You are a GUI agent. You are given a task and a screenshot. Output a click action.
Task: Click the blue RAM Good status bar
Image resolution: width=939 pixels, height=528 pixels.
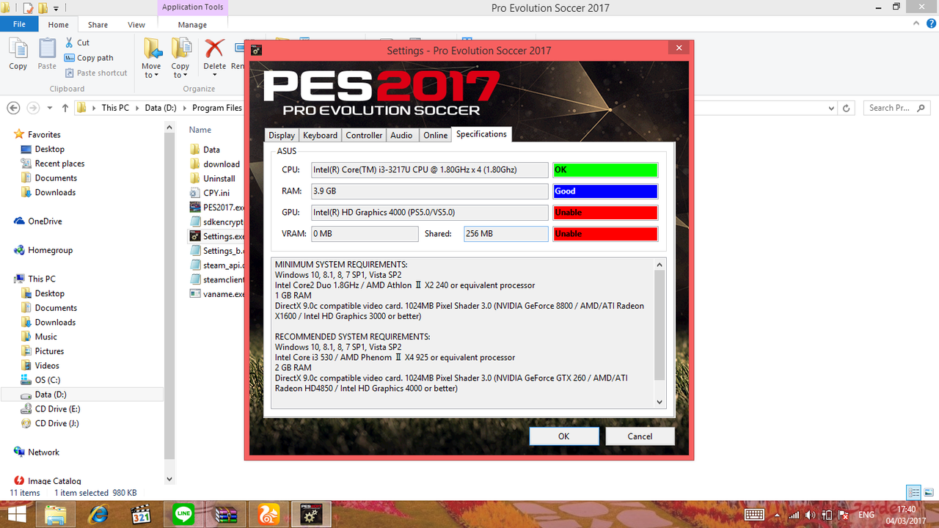click(x=605, y=191)
